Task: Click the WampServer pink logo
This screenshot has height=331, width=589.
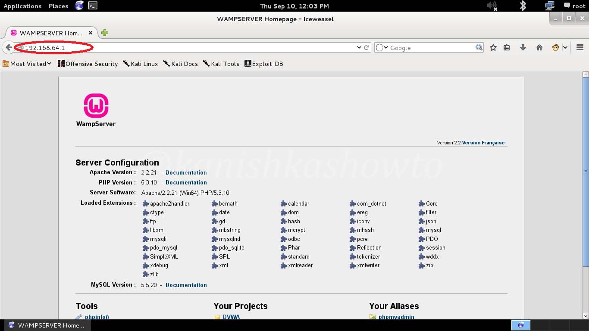Action: pyautogui.click(x=96, y=106)
